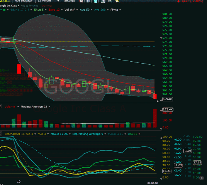This screenshot has height=185, width=207.
Task: Open the PPnts indicator menu
Action: point(114,10)
